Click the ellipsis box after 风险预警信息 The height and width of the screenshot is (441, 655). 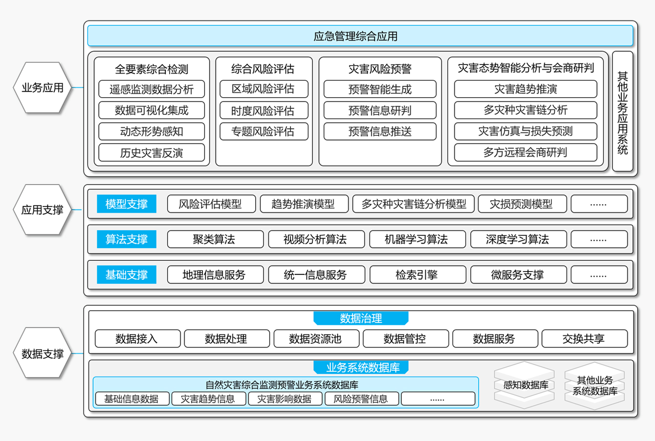point(438,399)
